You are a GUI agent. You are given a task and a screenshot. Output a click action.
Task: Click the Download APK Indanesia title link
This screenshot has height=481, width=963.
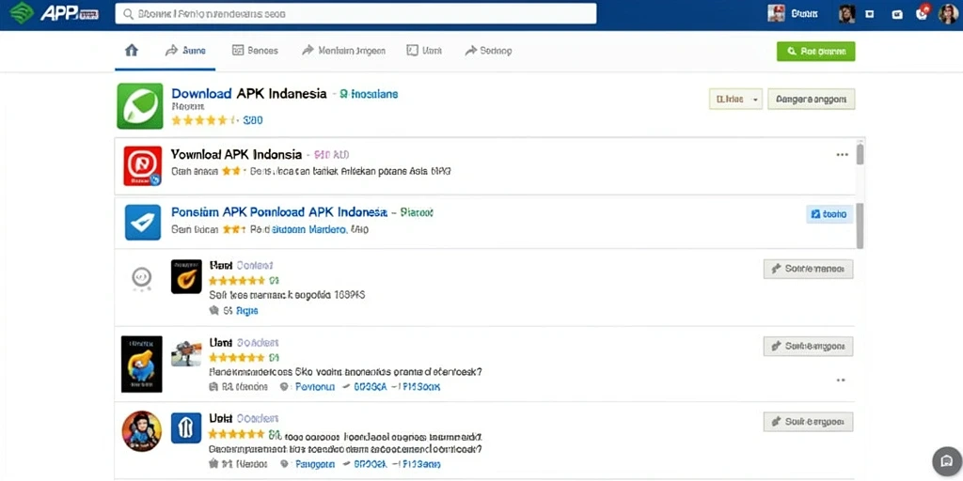[248, 94]
